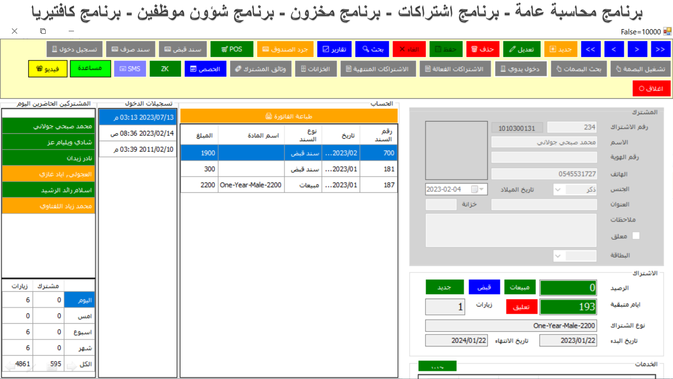Open reports (تقارير) button
The height and width of the screenshot is (379, 673).
(x=334, y=49)
